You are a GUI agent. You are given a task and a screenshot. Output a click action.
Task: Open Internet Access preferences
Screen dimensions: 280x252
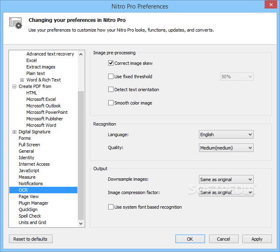click(x=34, y=164)
